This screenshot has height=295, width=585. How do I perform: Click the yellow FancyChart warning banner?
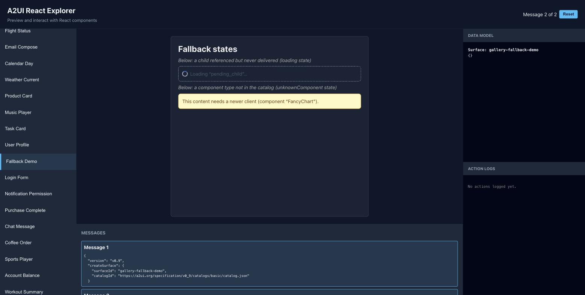coord(270,101)
